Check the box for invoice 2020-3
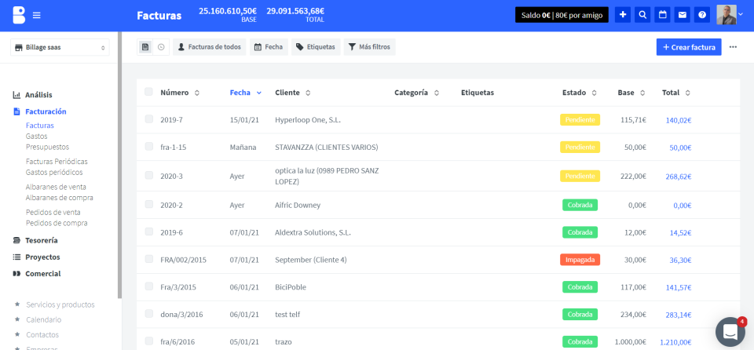 click(148, 176)
